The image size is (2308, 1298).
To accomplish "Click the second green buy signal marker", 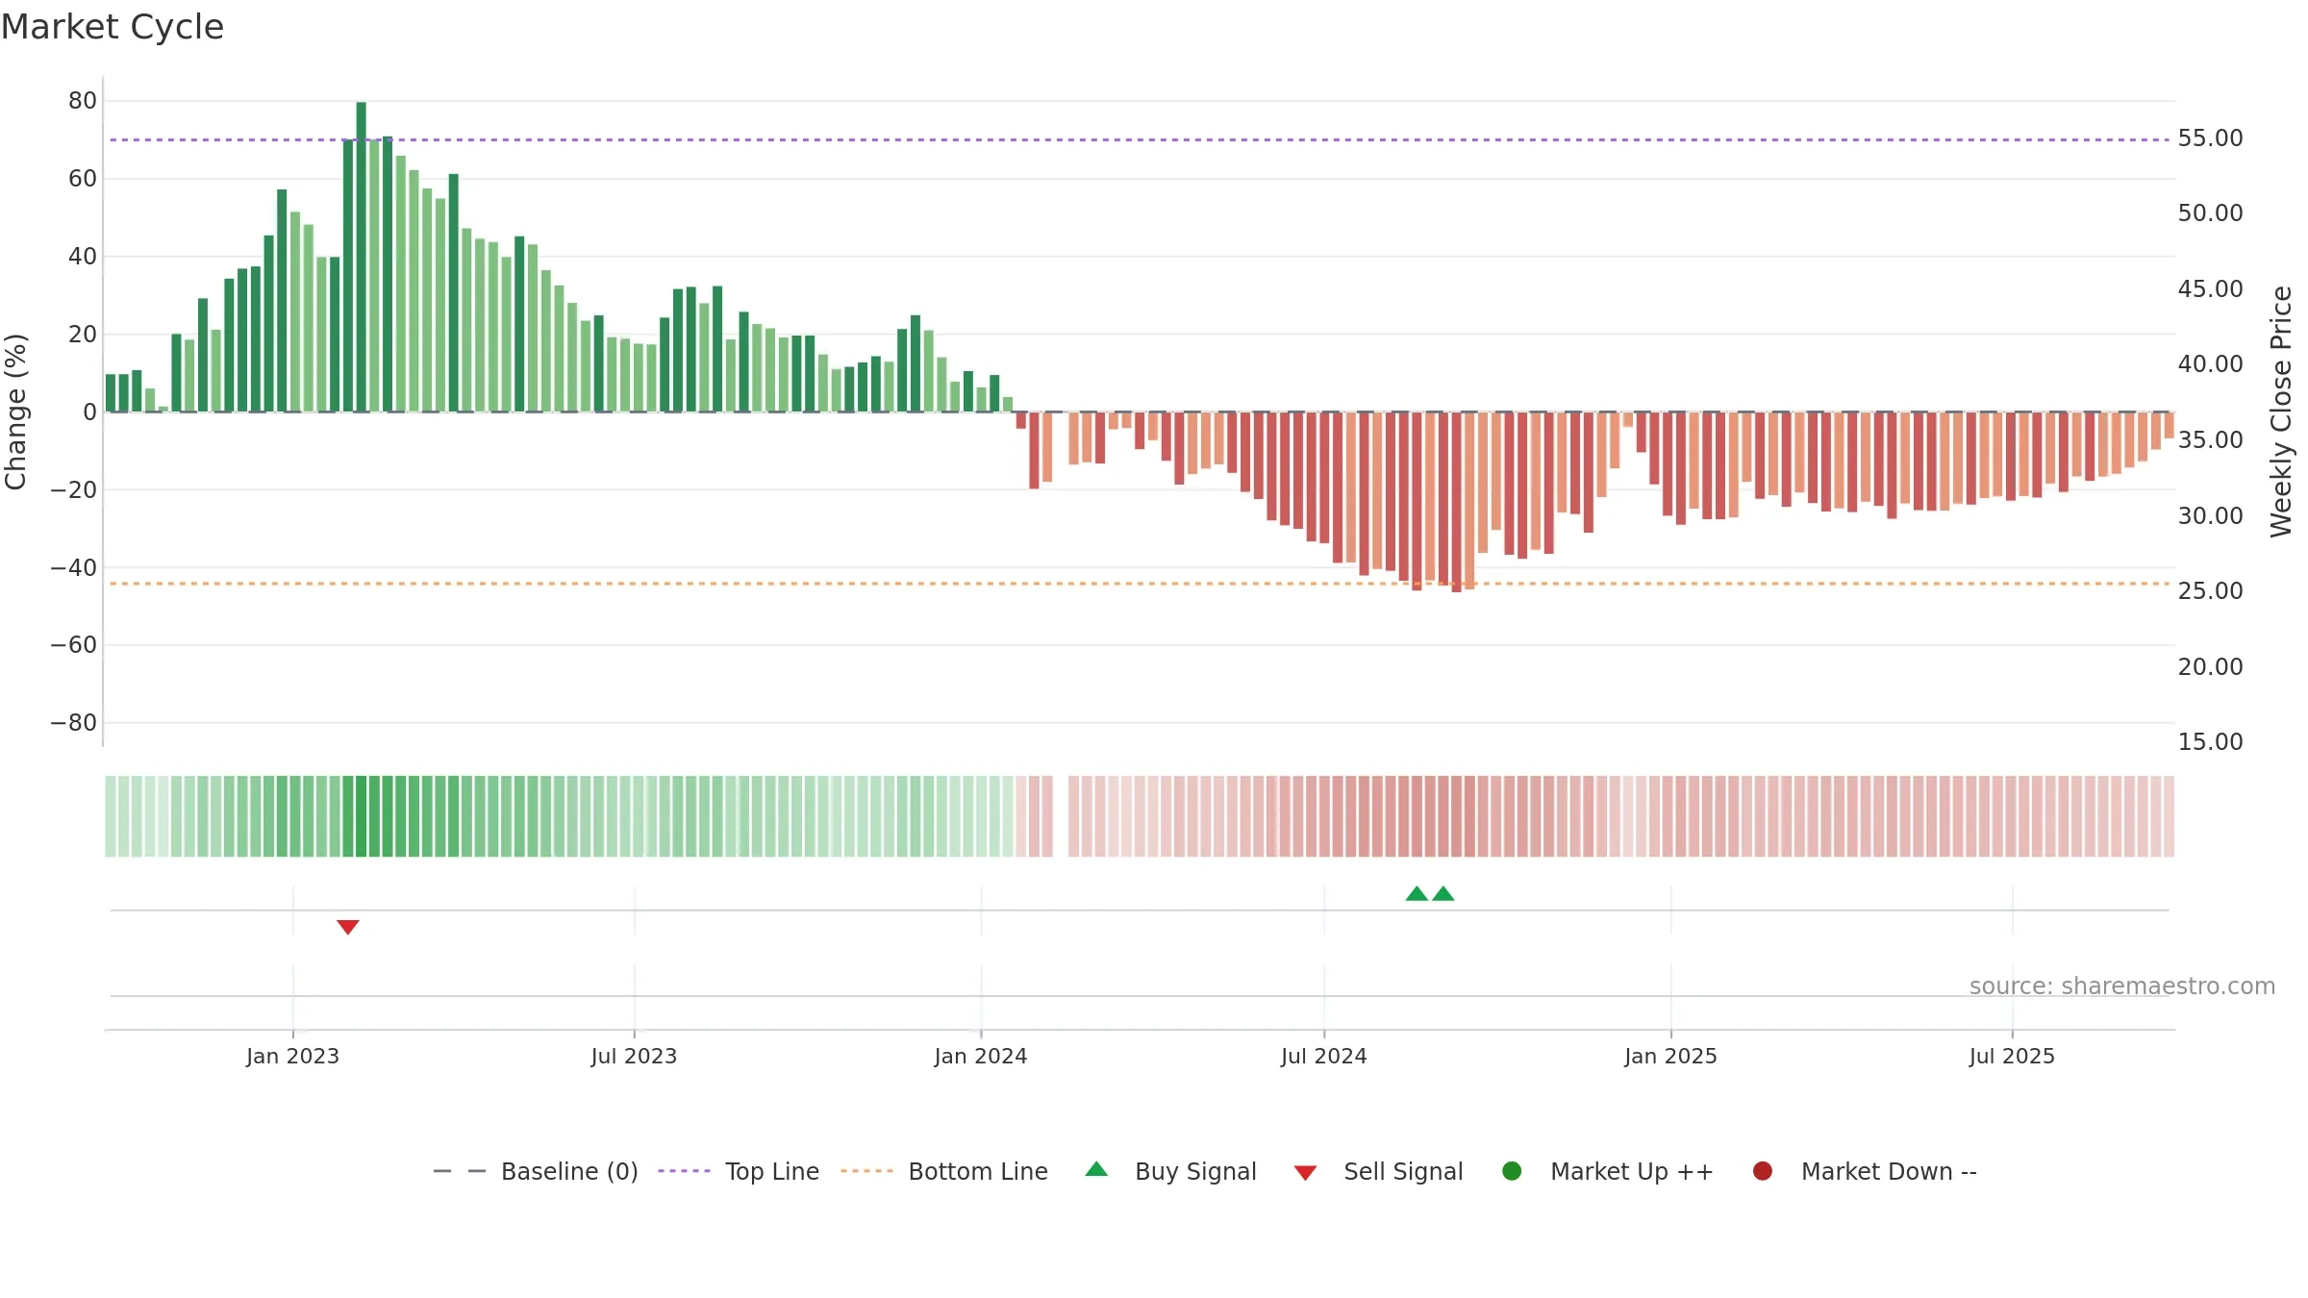I will tap(1443, 893).
